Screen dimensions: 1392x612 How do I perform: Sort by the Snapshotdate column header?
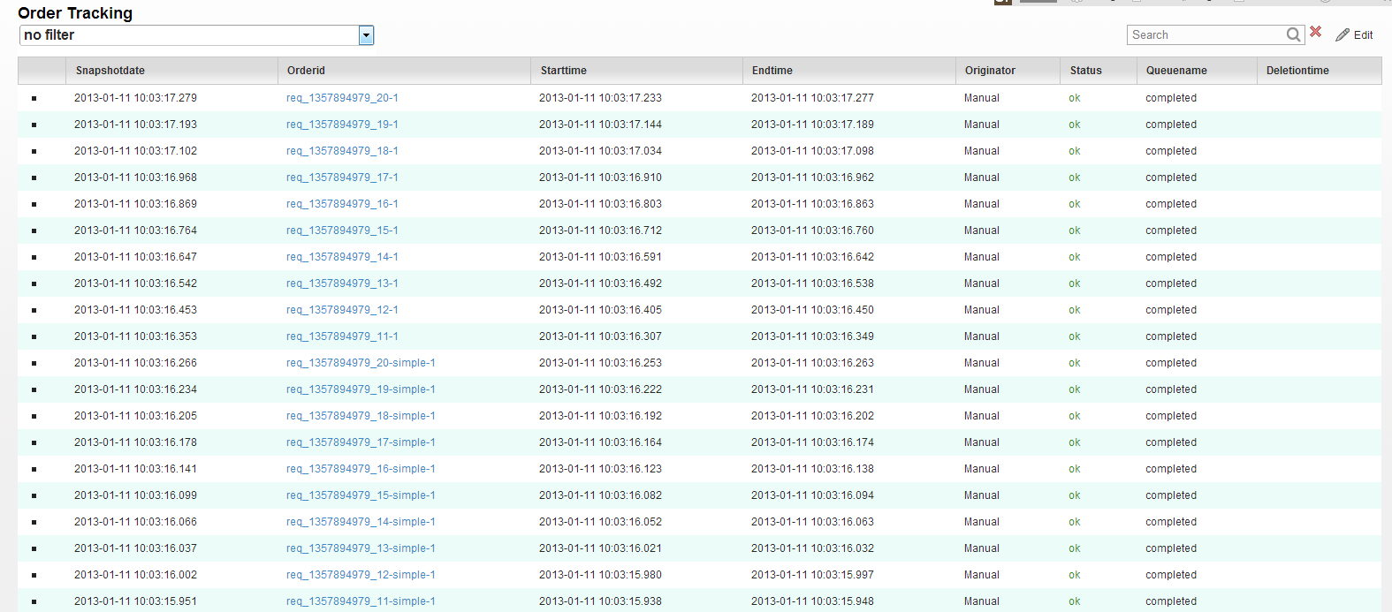pos(171,71)
